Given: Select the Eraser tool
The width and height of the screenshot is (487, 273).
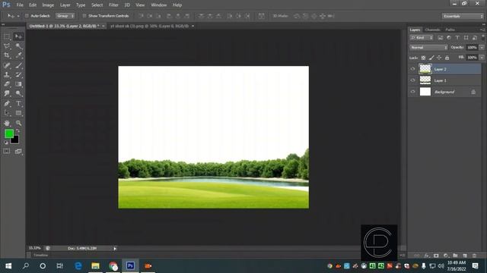Looking at the screenshot, I should point(7,84).
